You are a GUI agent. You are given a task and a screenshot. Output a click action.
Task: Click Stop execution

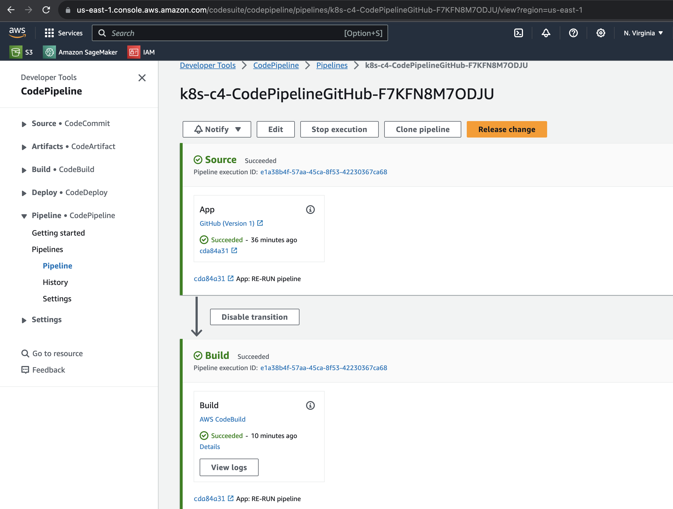coord(339,129)
